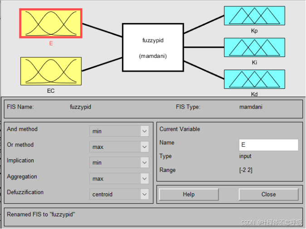The width and height of the screenshot is (306, 229).
Task: Expand the Implication method dropdown
Action: coord(119,162)
